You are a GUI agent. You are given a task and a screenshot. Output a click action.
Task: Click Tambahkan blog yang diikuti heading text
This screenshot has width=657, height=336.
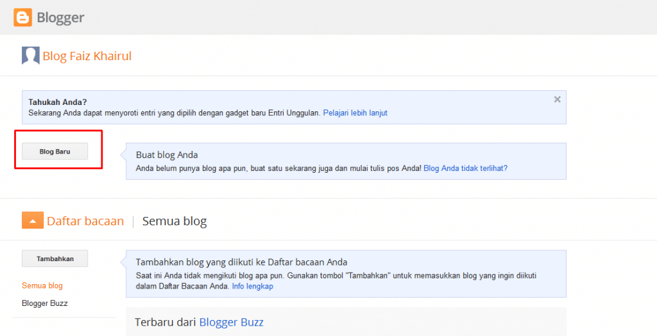click(x=241, y=262)
